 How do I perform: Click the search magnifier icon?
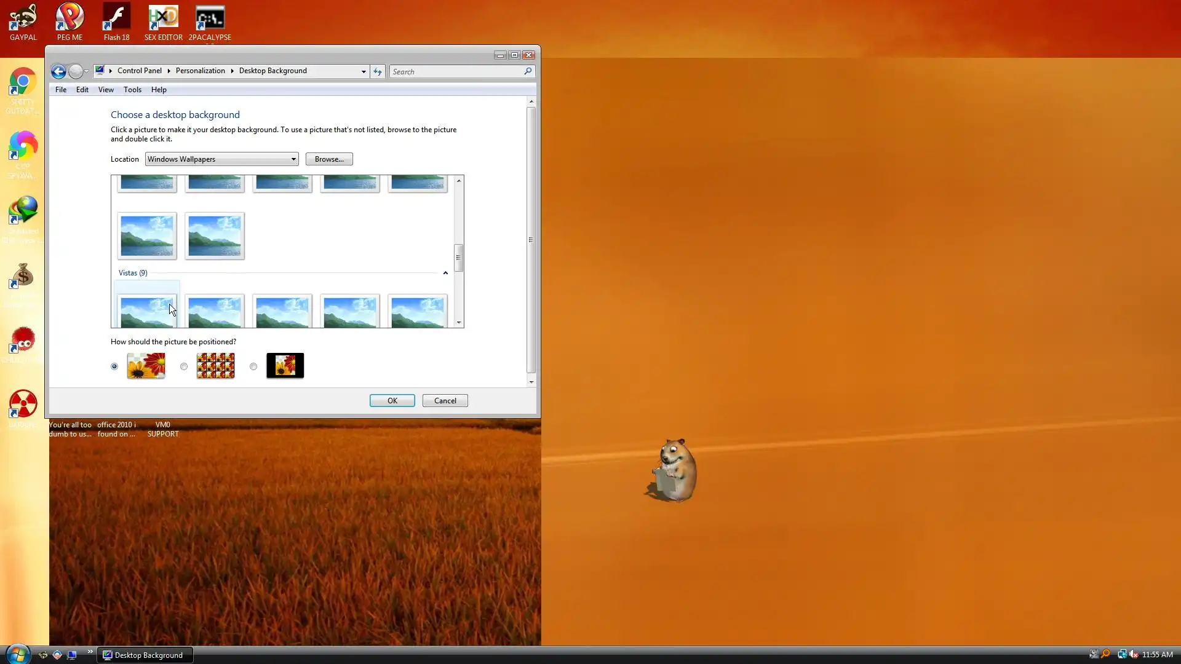(x=528, y=71)
